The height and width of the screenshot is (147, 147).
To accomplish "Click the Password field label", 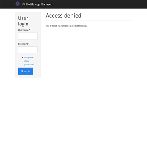I will pyautogui.click(x=23, y=44).
